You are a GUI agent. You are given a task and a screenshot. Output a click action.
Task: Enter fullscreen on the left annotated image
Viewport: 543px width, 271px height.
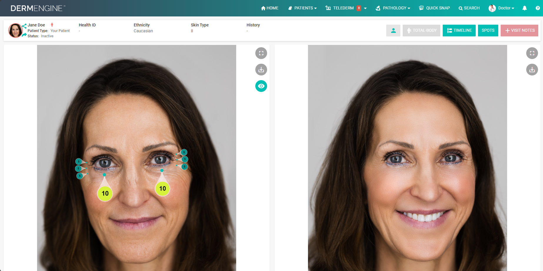[261, 53]
